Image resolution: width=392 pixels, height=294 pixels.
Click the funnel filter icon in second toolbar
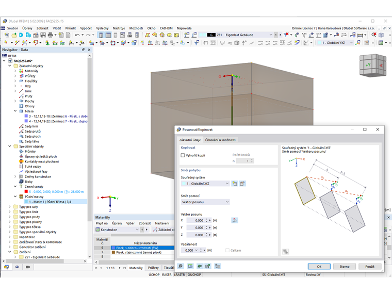[197, 43]
